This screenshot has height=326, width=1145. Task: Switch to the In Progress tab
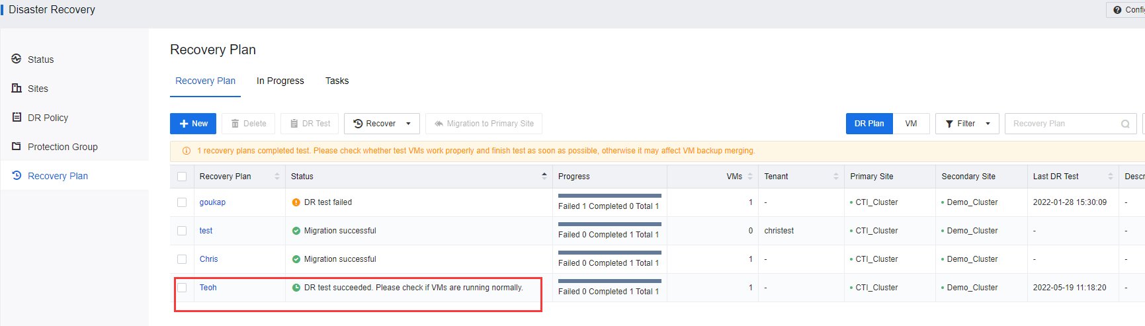click(x=280, y=81)
